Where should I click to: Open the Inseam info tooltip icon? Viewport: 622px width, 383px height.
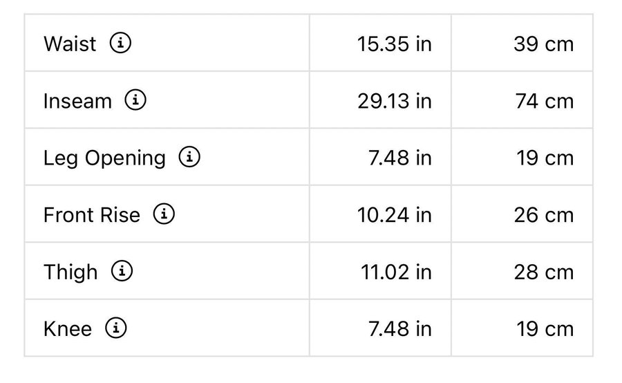(135, 100)
